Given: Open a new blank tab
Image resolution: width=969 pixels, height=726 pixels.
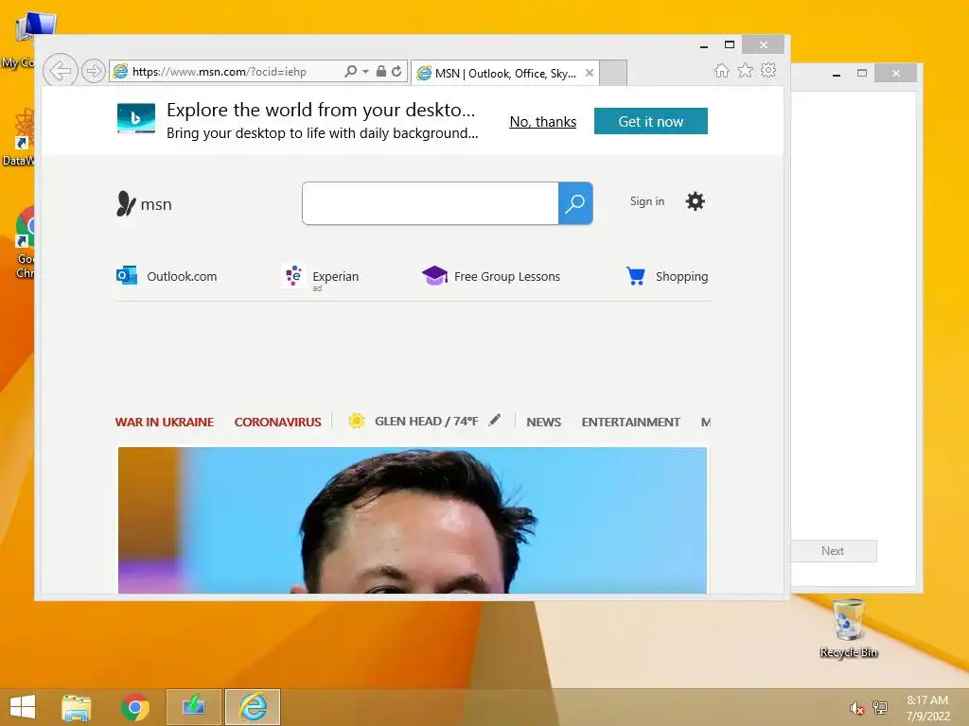Looking at the screenshot, I should 613,73.
